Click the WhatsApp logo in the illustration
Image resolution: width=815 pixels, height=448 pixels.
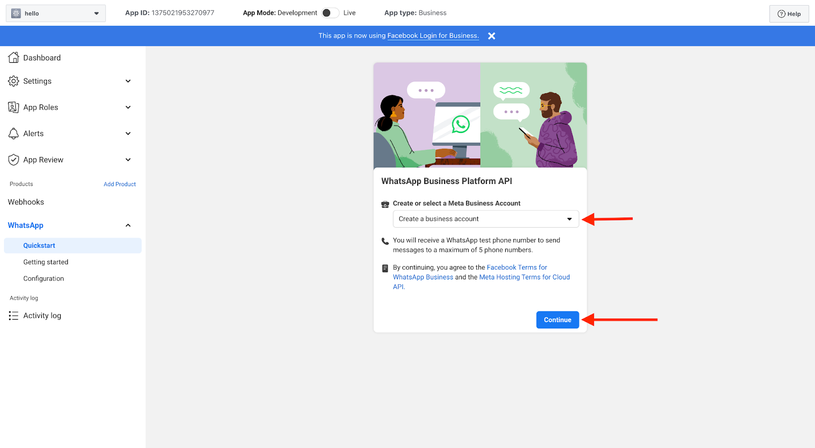460,124
